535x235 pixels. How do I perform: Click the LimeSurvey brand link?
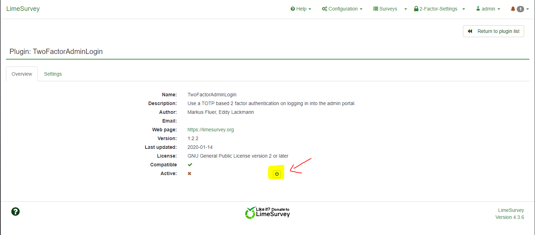(x=23, y=9)
